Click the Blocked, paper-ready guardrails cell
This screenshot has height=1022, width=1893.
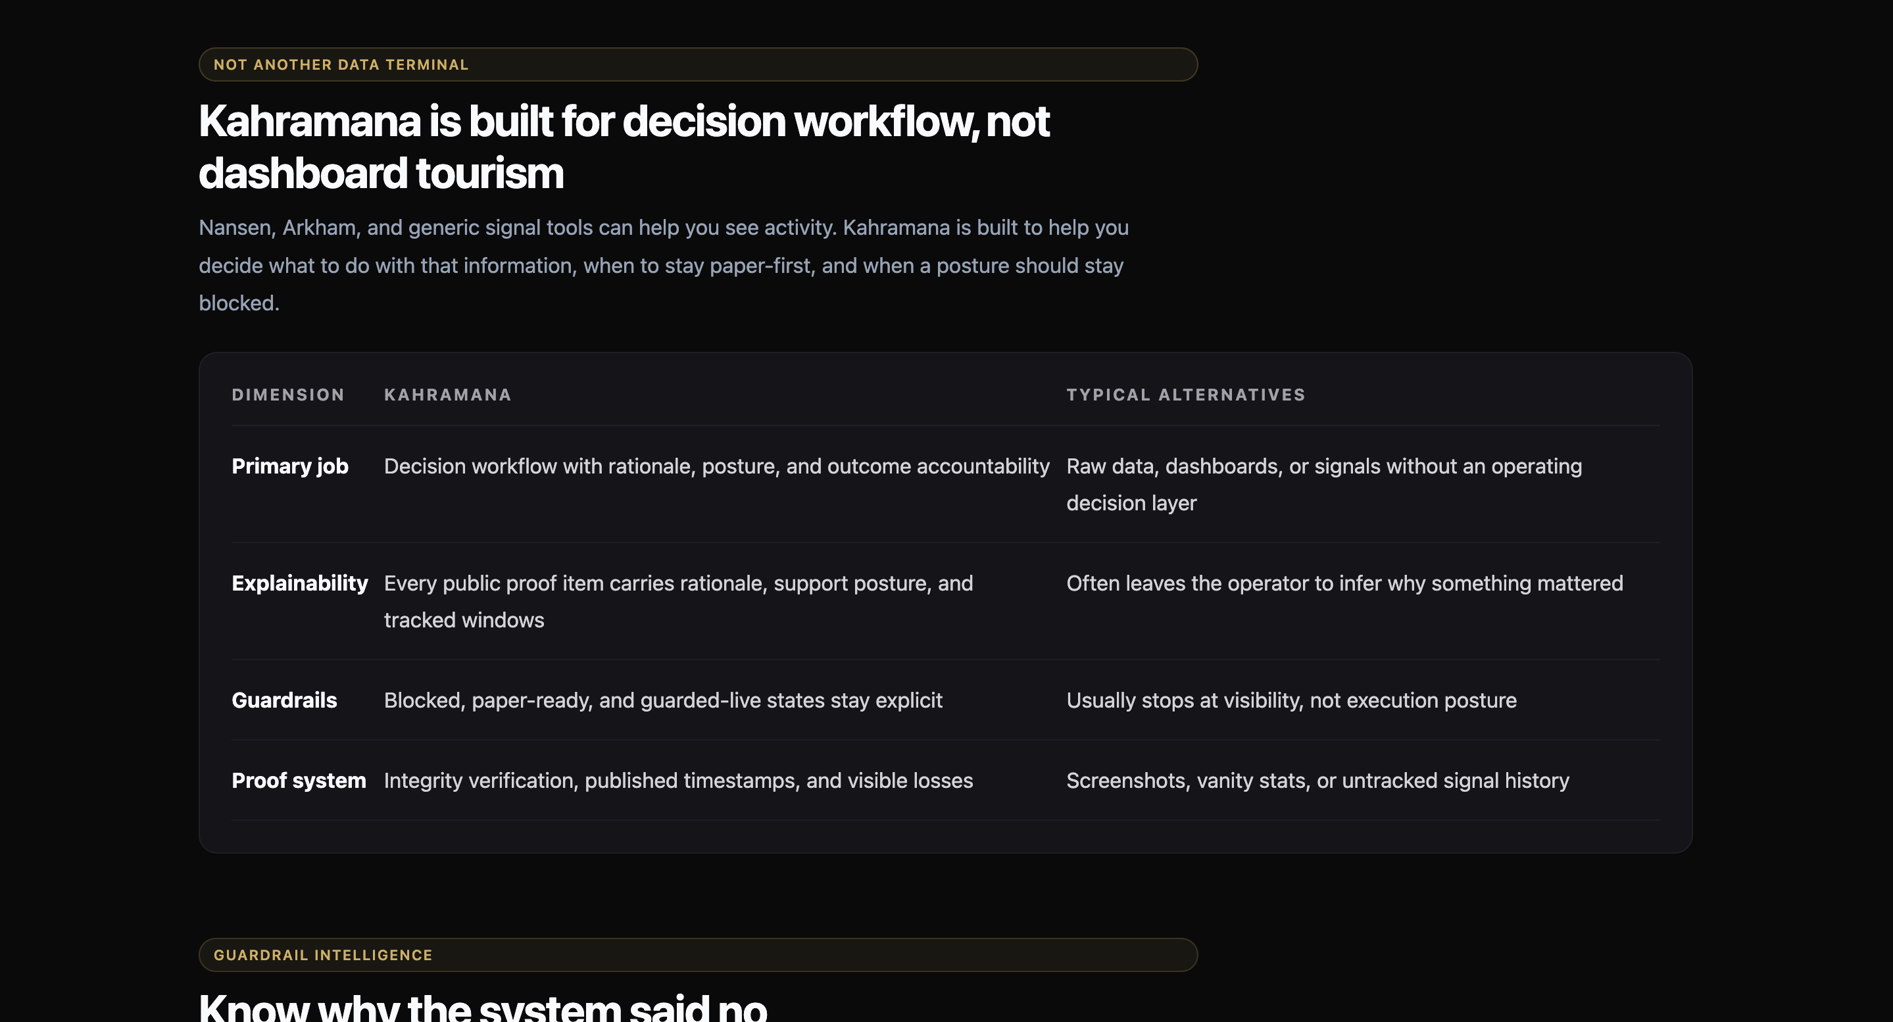pos(662,700)
